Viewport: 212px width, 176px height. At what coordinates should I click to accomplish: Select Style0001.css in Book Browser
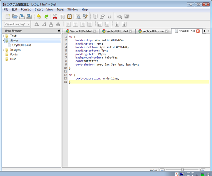click(22, 45)
